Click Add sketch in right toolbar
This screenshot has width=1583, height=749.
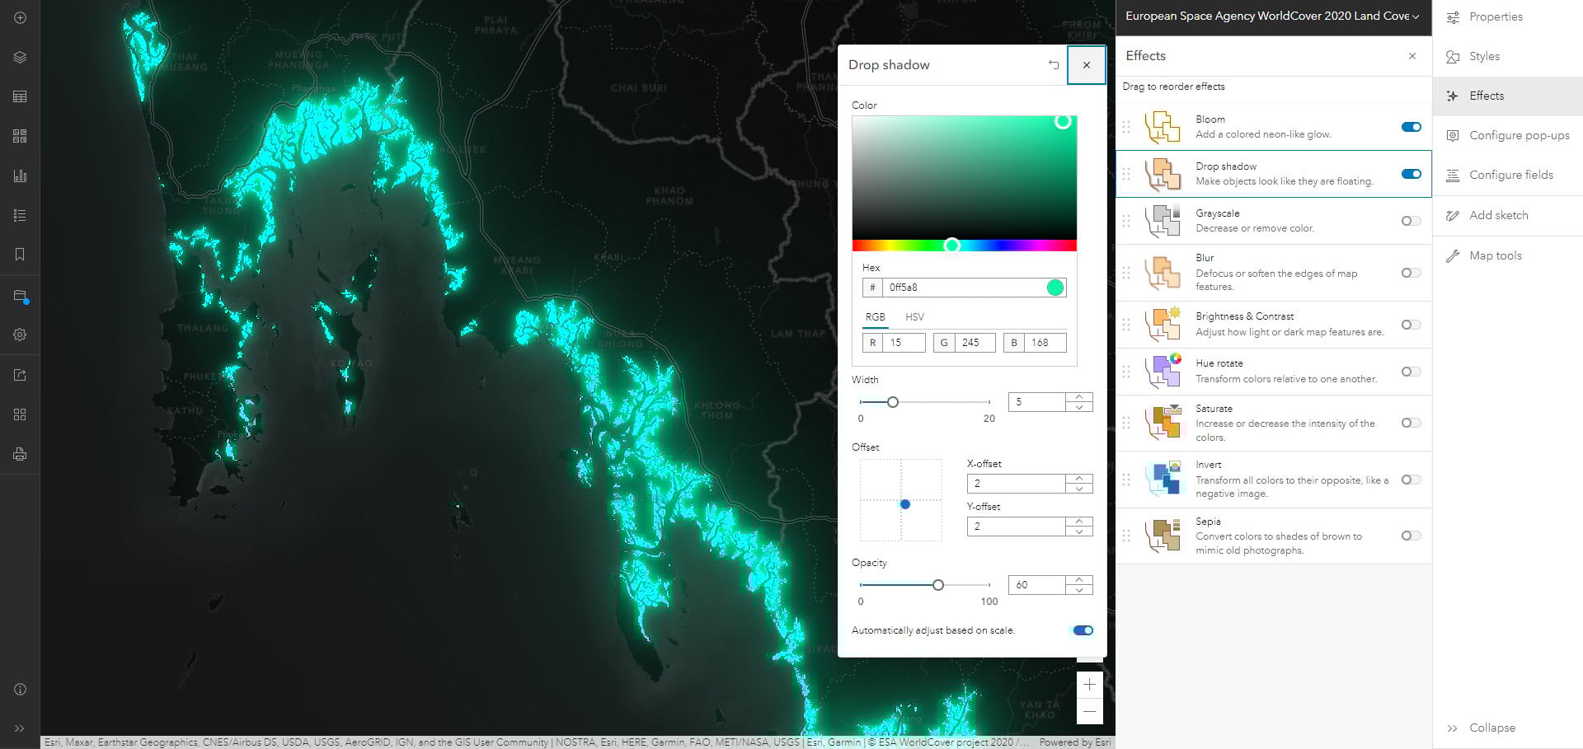[1508, 215]
